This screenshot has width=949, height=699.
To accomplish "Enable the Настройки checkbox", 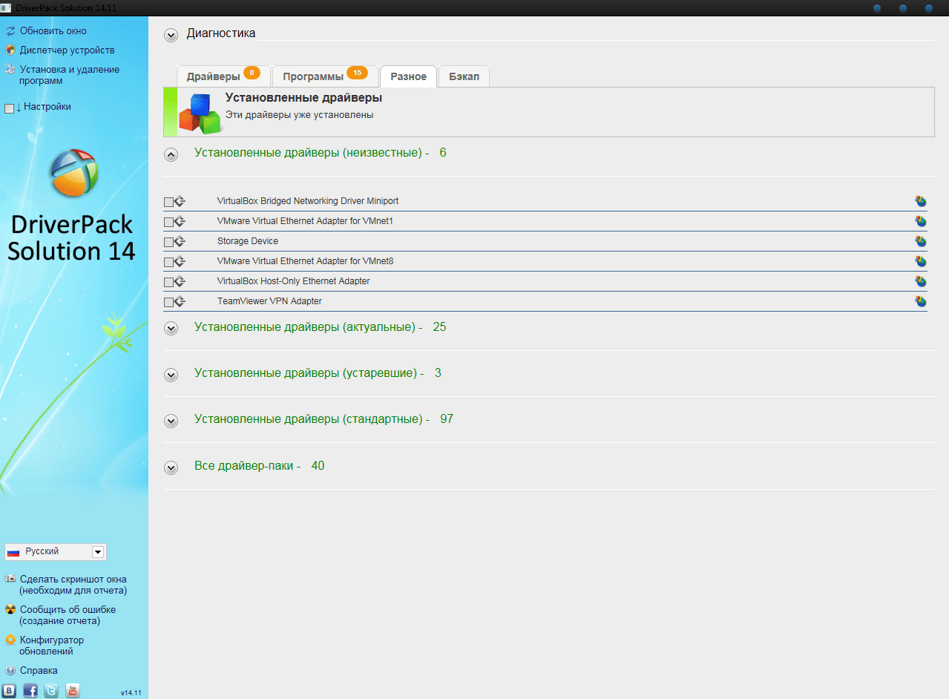I will coord(9,108).
